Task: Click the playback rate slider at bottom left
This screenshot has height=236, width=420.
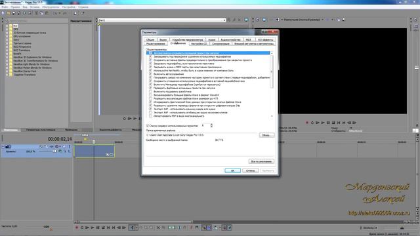Action: pyautogui.click(x=47, y=227)
